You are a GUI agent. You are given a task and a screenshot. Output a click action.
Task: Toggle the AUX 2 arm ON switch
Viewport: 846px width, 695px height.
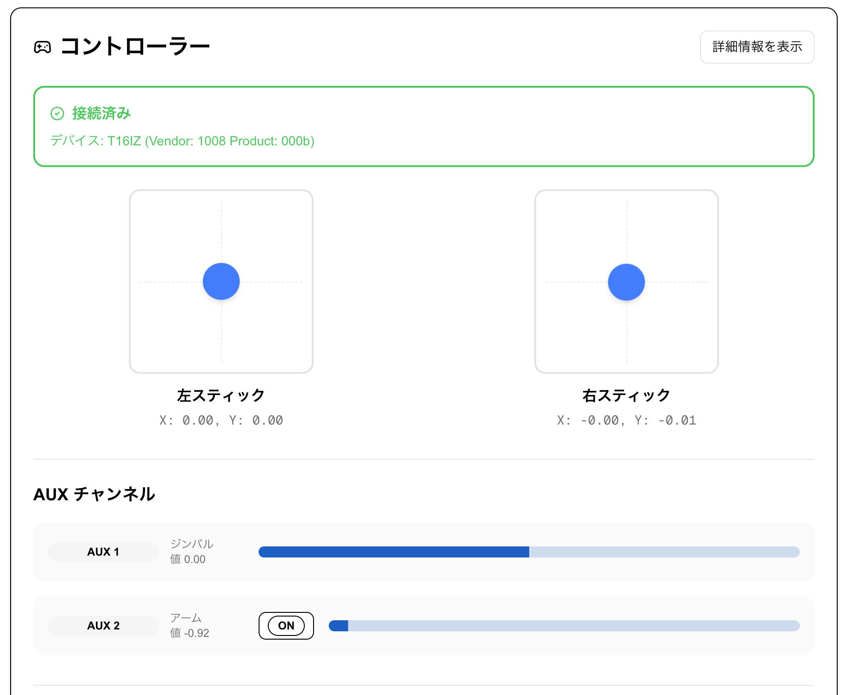click(x=286, y=626)
